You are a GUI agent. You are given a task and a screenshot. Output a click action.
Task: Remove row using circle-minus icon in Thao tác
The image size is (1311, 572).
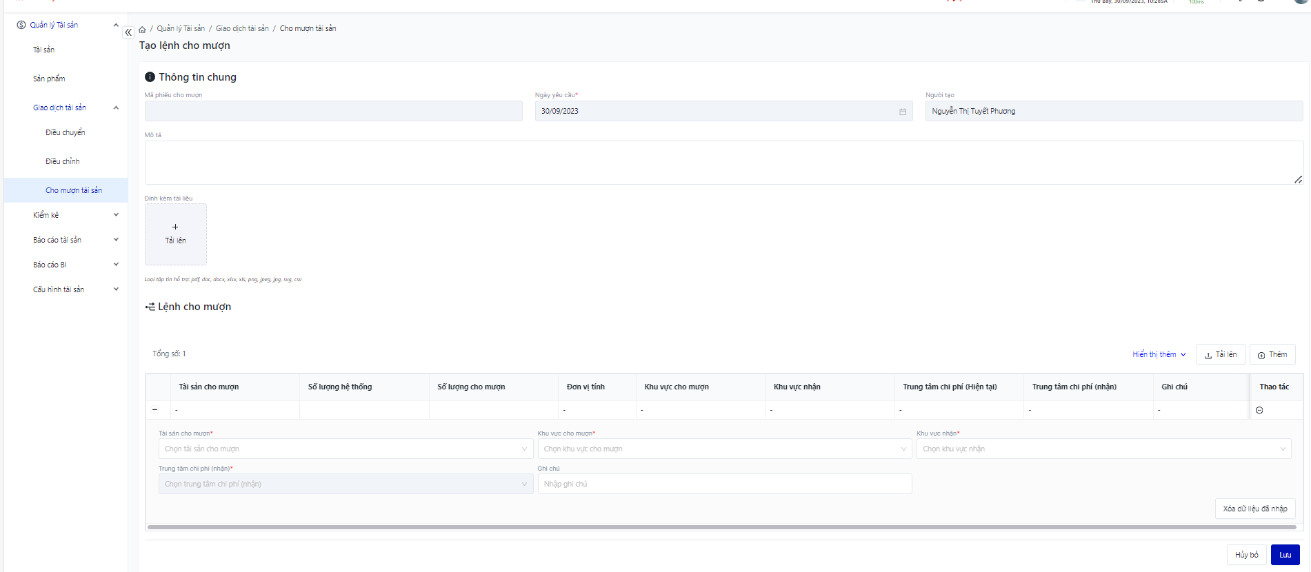(1259, 410)
